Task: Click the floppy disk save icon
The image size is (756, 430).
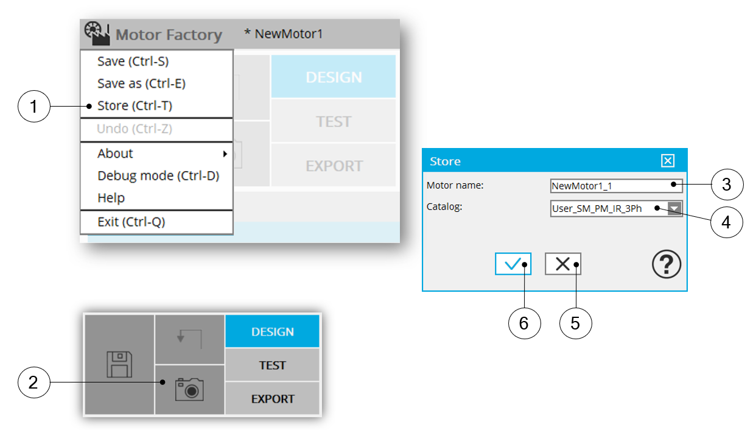Action: coord(119,364)
